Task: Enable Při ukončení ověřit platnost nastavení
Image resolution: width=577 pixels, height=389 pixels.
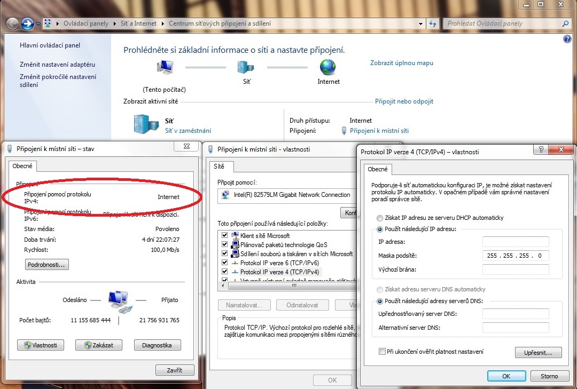Action: coord(381,352)
